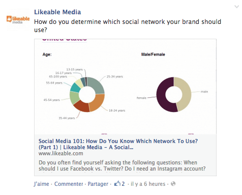Click Commenter under the post

(69, 184)
